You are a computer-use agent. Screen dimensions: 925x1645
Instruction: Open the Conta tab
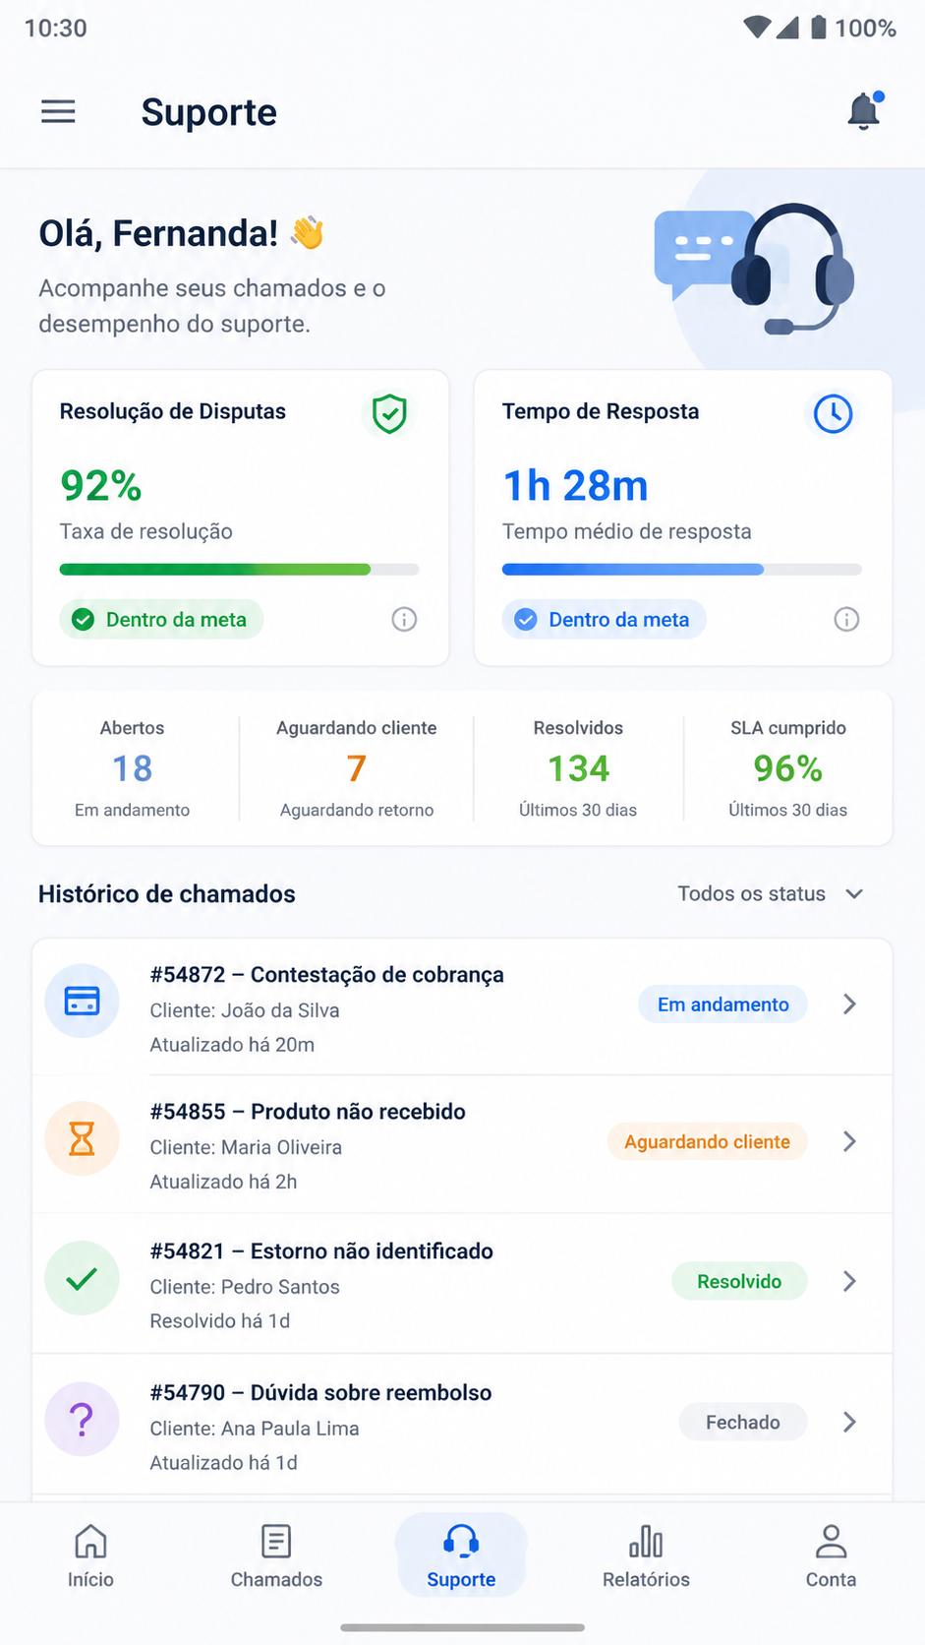831,1555
